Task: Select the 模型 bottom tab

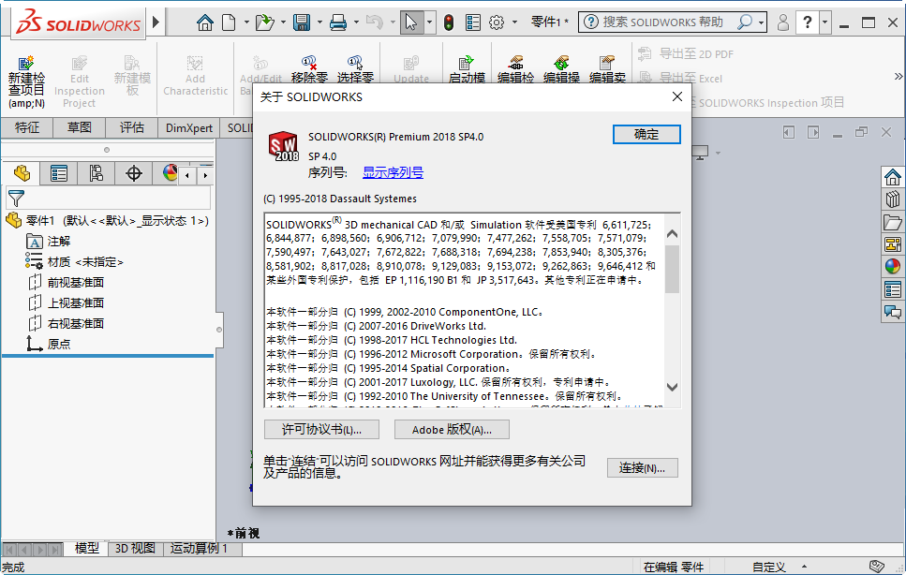Action: (x=87, y=549)
